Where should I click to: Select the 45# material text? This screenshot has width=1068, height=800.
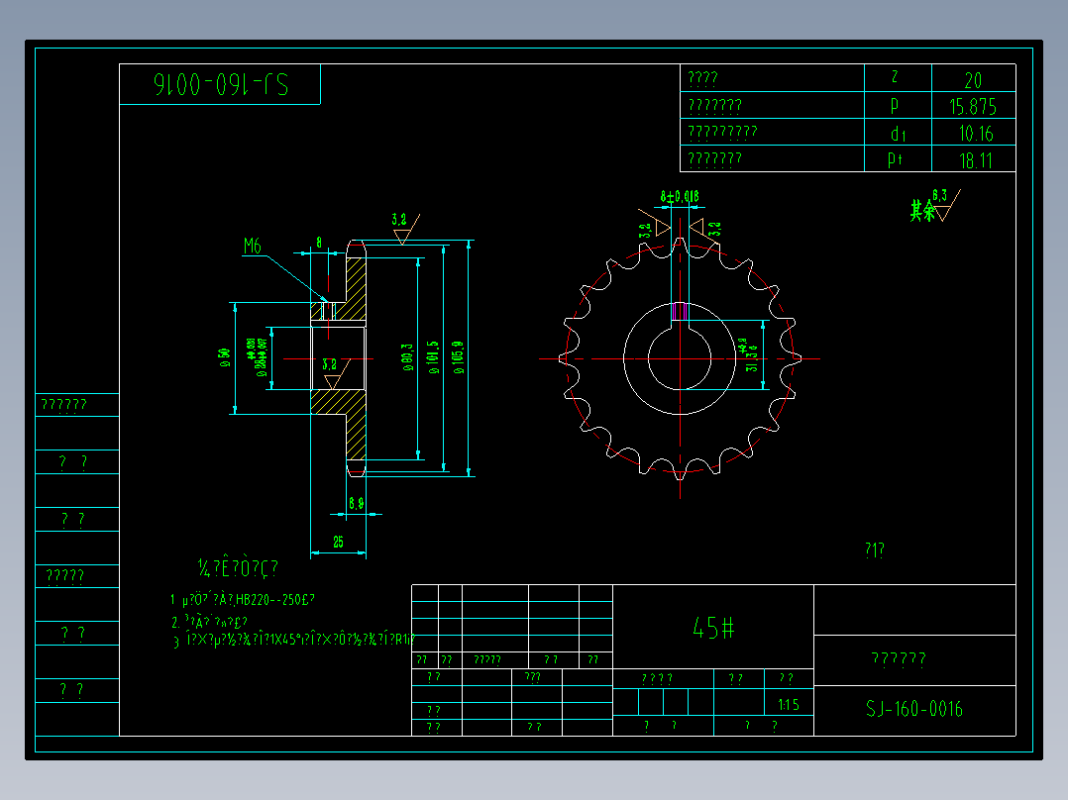pos(713,627)
